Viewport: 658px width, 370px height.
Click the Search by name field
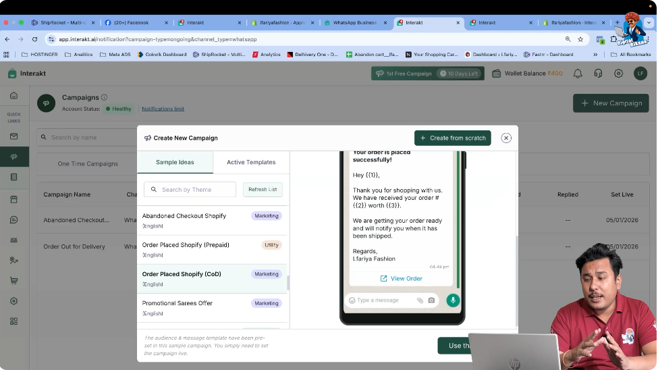(x=88, y=137)
